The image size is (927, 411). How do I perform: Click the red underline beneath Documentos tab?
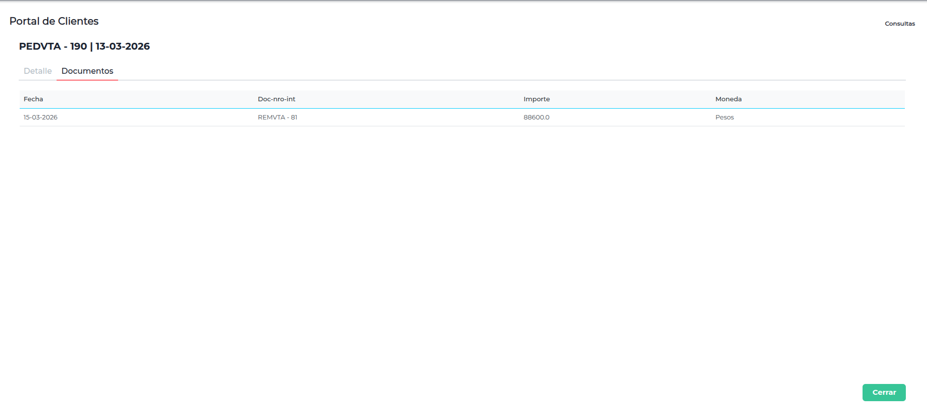tap(87, 80)
